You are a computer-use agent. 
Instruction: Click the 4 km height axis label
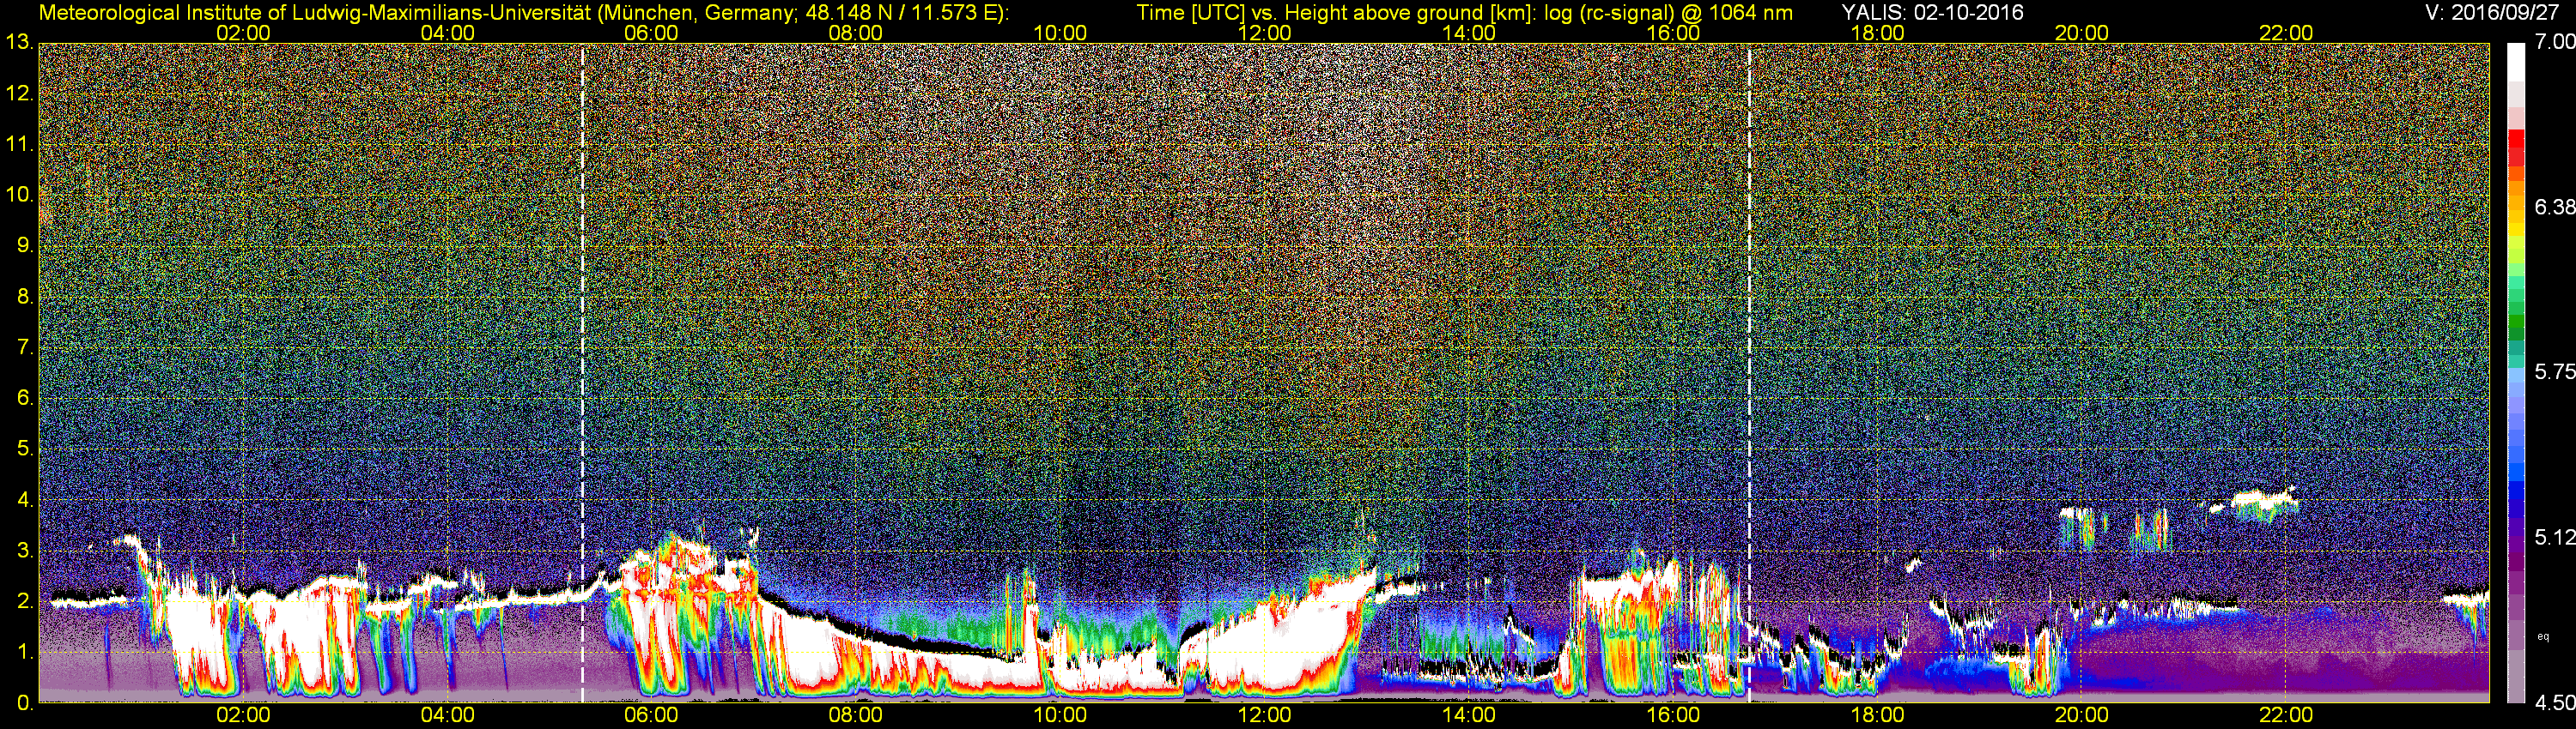24,500
